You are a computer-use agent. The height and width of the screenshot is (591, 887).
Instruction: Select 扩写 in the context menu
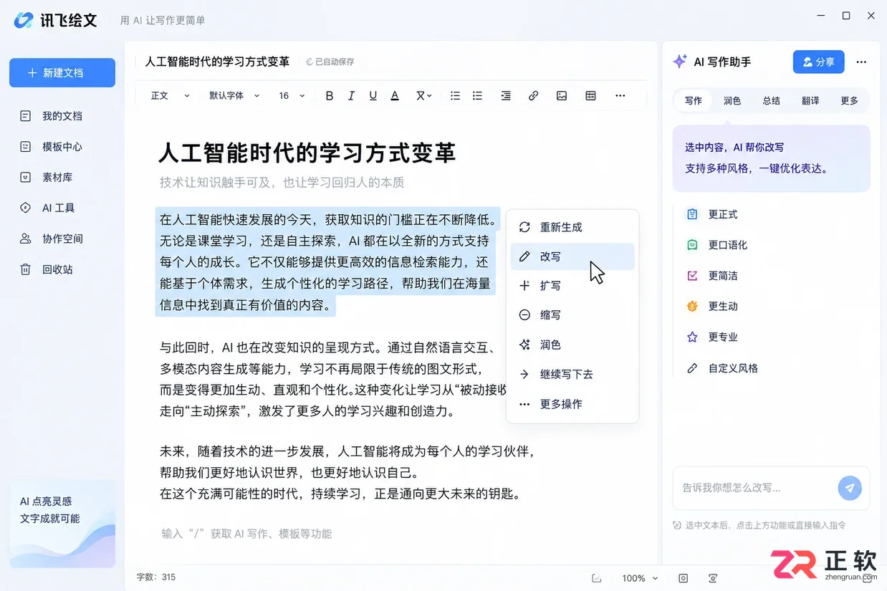pos(572,286)
